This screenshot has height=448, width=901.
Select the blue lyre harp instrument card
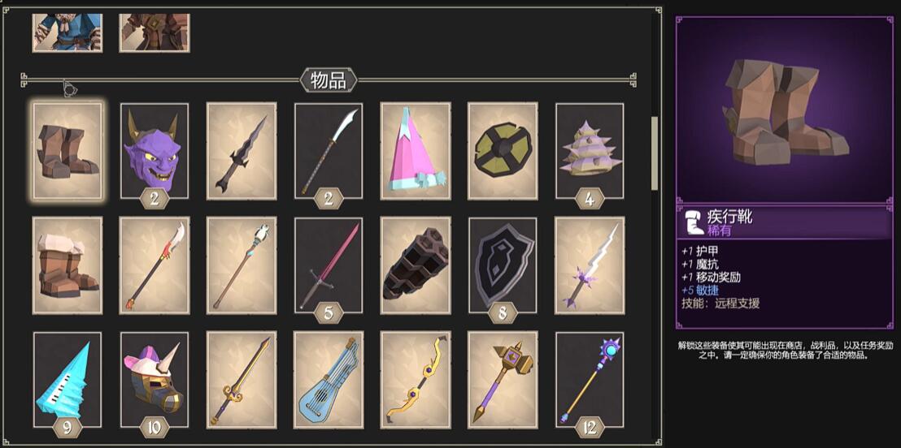(329, 380)
